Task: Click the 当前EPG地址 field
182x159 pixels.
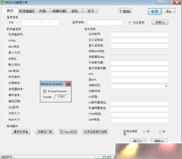Action: click(x=139, y=51)
